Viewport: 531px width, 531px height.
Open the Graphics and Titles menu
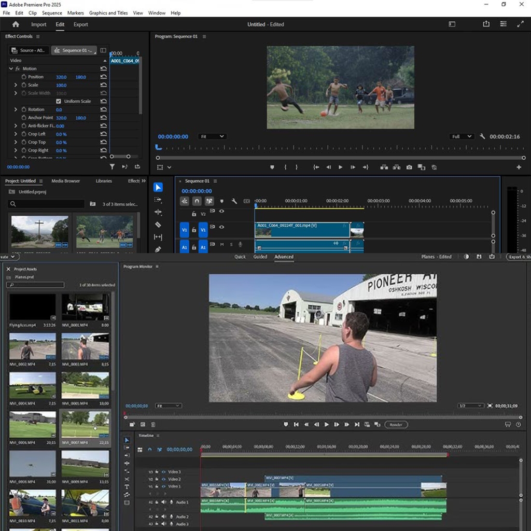(x=108, y=13)
